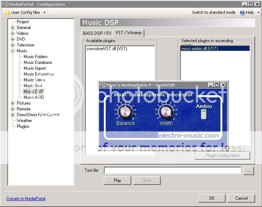
Task: Expand the Remote tree node
Action: click(x=12, y=109)
